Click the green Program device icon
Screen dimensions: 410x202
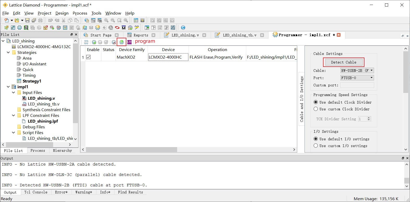click(x=121, y=42)
